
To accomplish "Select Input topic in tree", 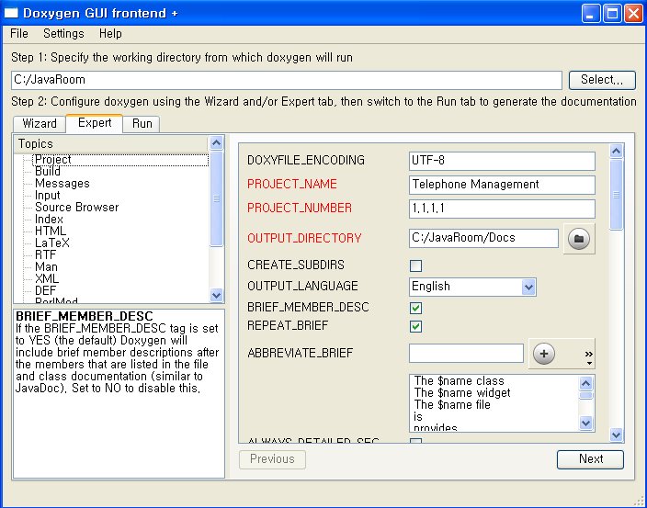I will point(48,196).
